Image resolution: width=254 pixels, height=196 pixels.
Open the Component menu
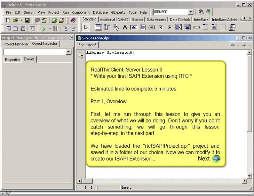81,13
